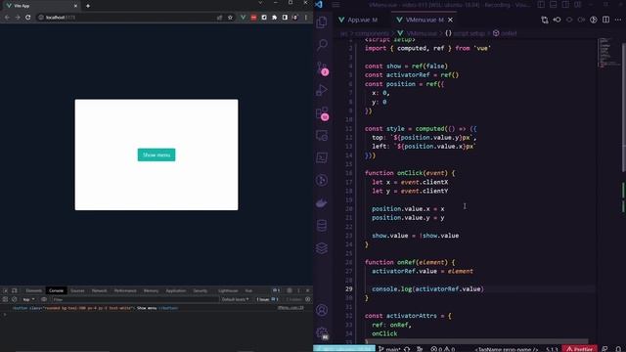This screenshot has width=626, height=352.
Task: Open the VMenu.vue source link in console
Action: 291,308
